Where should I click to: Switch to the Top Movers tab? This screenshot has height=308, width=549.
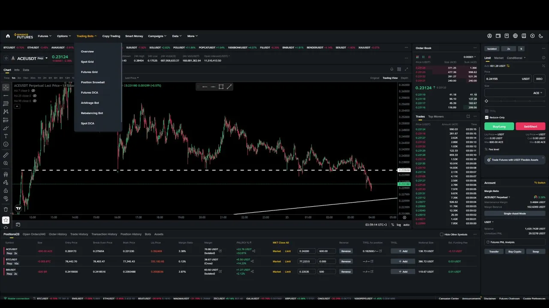point(436,116)
